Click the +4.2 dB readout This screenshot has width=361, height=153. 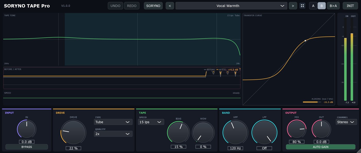tap(233, 69)
